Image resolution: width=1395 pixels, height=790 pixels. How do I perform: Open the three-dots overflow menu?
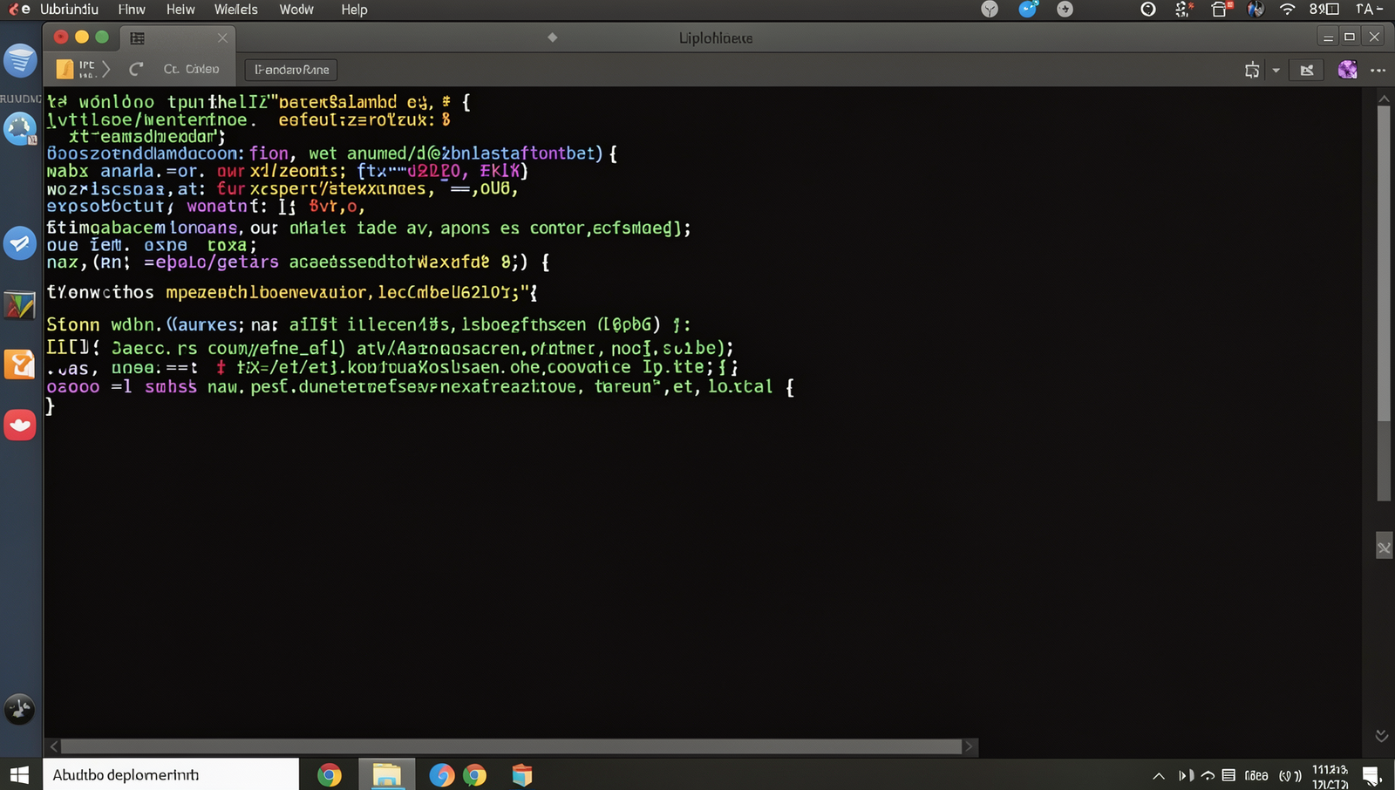pyautogui.click(x=1378, y=71)
